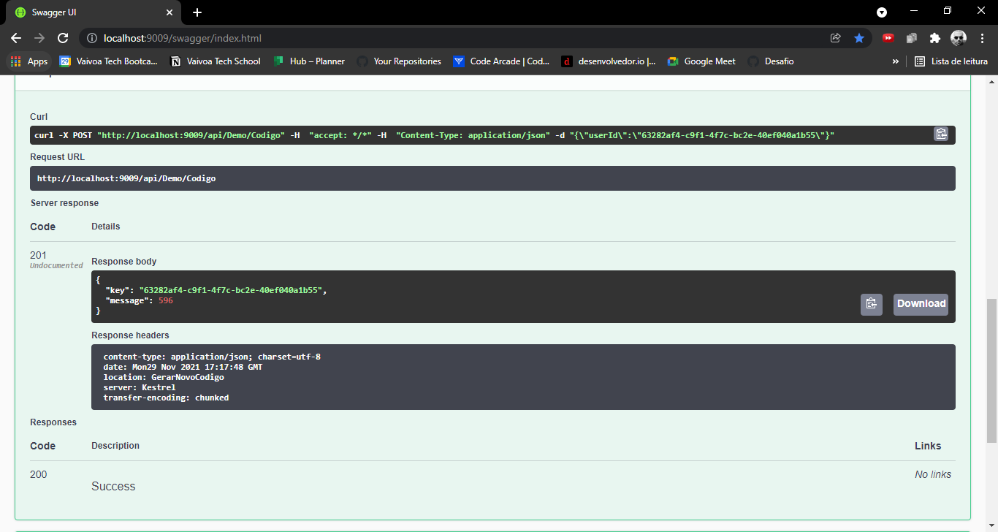Download the response body JSON

point(920,304)
